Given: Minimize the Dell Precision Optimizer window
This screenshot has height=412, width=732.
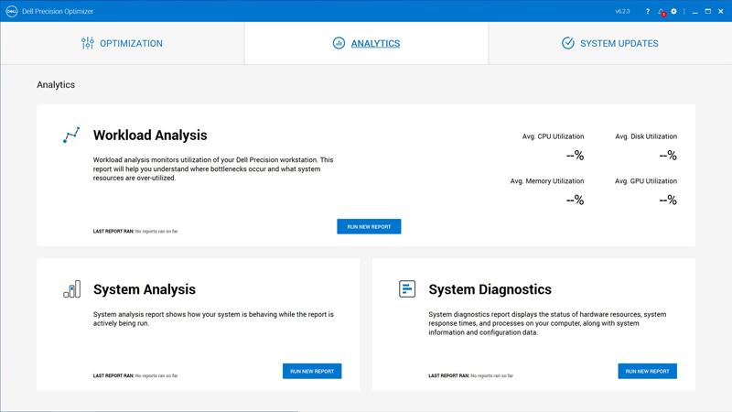Looking at the screenshot, I should click(694, 11).
